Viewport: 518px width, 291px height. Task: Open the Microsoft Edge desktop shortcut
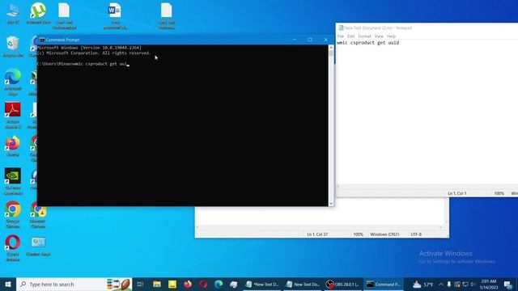pos(13,82)
